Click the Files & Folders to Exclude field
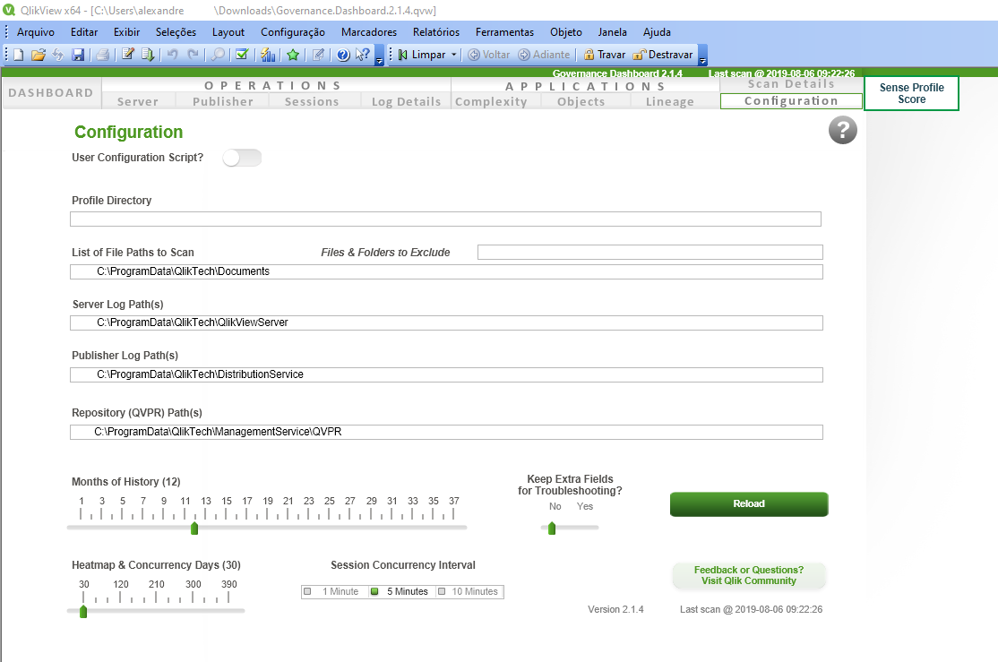Image resolution: width=998 pixels, height=662 pixels. (650, 252)
